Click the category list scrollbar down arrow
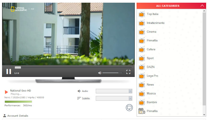This screenshot has height=120, width=209. 204,115
